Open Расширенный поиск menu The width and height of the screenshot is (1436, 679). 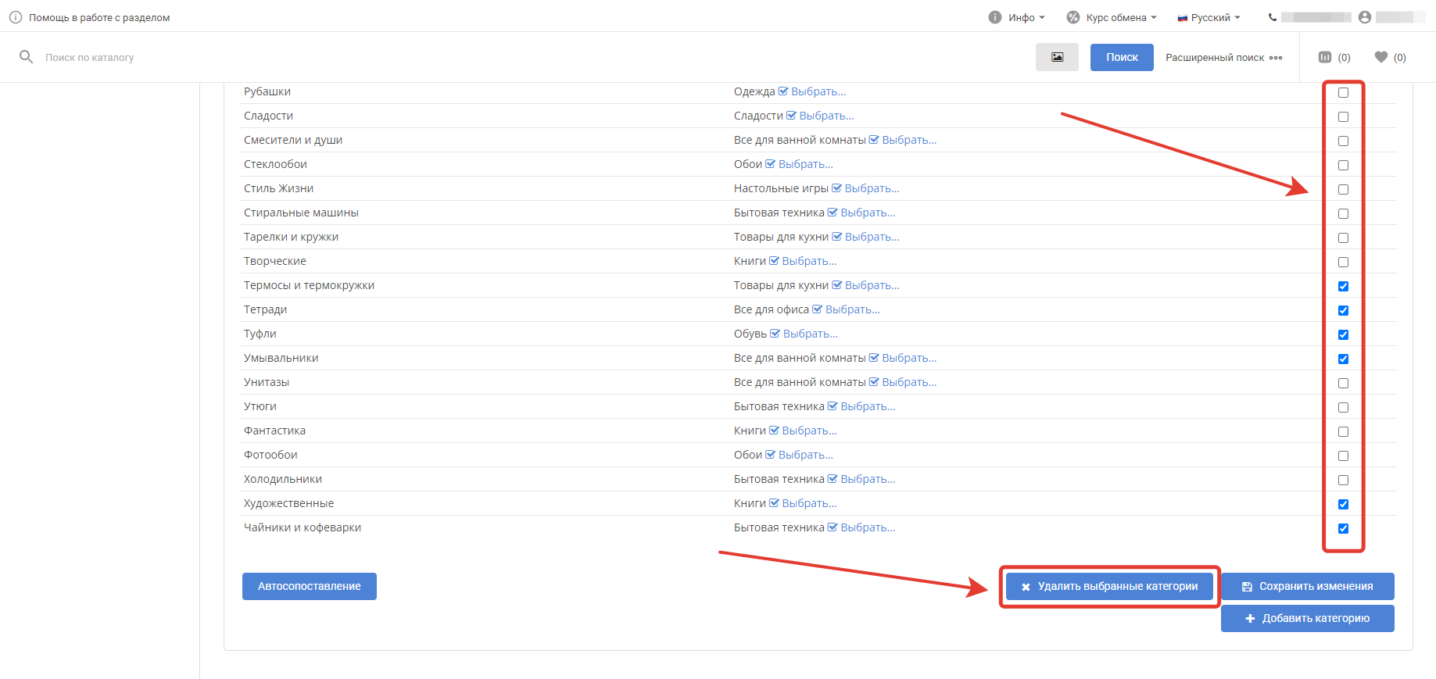click(x=1223, y=57)
